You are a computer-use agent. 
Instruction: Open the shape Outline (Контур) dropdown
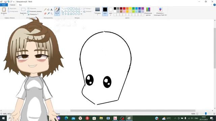pyautogui.click(x=88, y=8)
